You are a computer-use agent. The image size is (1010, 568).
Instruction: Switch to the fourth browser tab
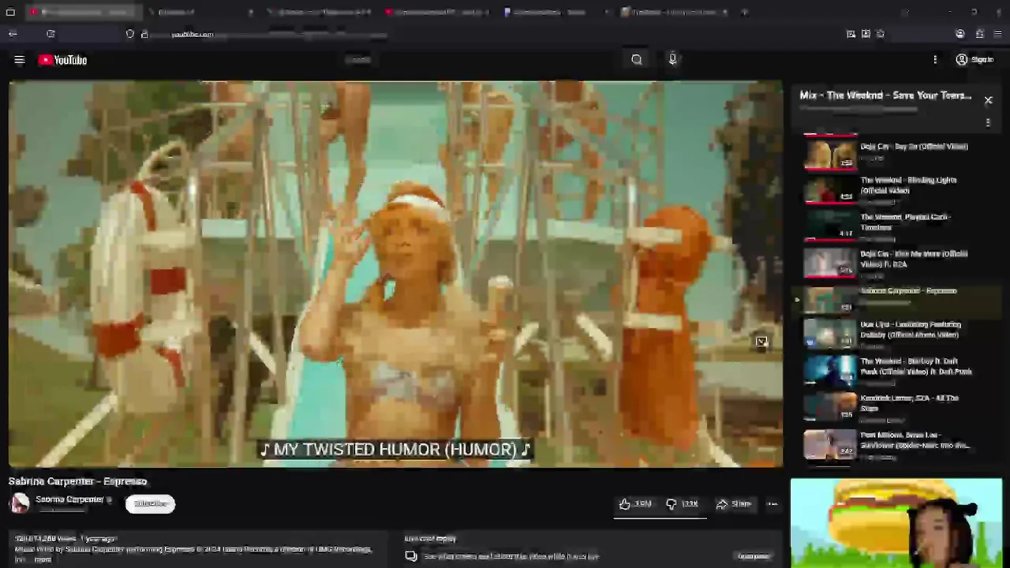click(x=438, y=12)
